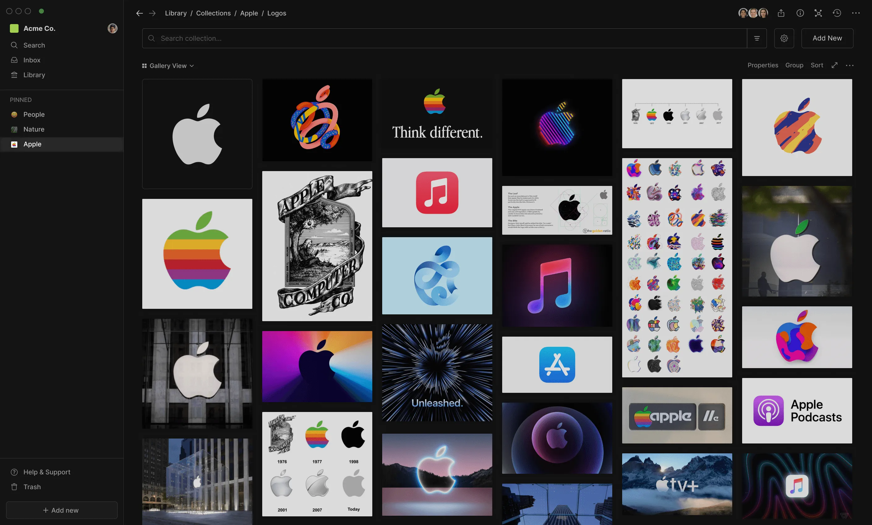Open Think different. image
Viewport: 872px width, 525px height.
(x=437, y=113)
